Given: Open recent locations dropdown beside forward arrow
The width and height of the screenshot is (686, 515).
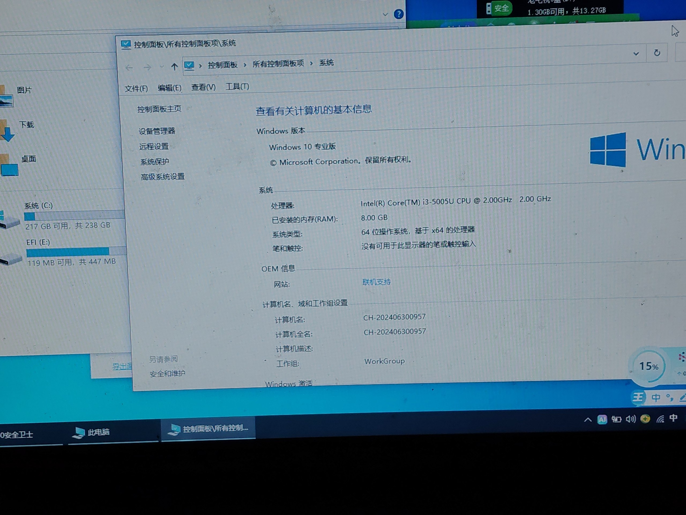Looking at the screenshot, I should point(161,67).
